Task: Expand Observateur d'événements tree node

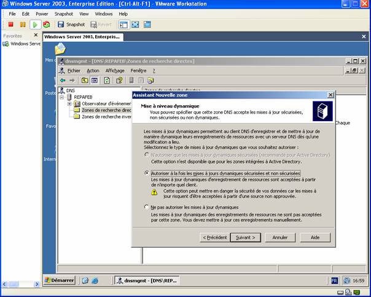Action: (x=69, y=104)
